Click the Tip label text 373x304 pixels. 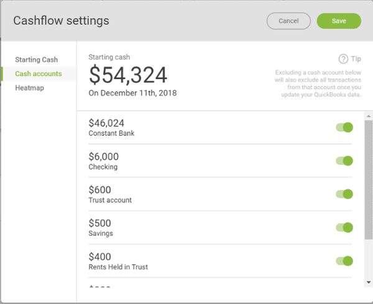click(x=356, y=59)
